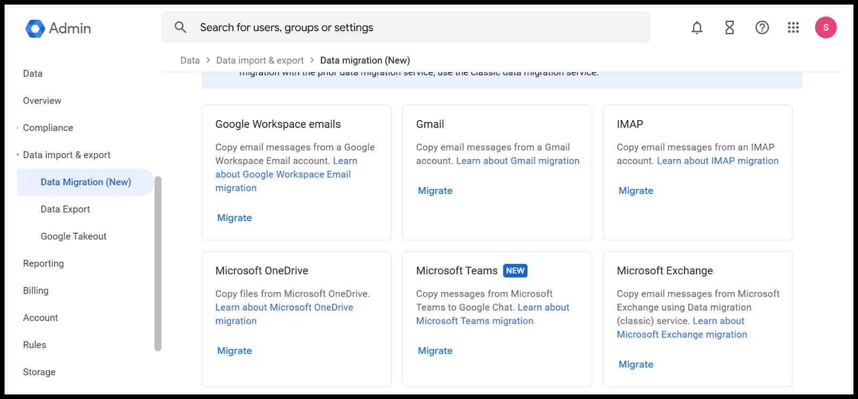The height and width of the screenshot is (399, 858).
Task: Open notifications bell icon
Action: click(x=697, y=27)
